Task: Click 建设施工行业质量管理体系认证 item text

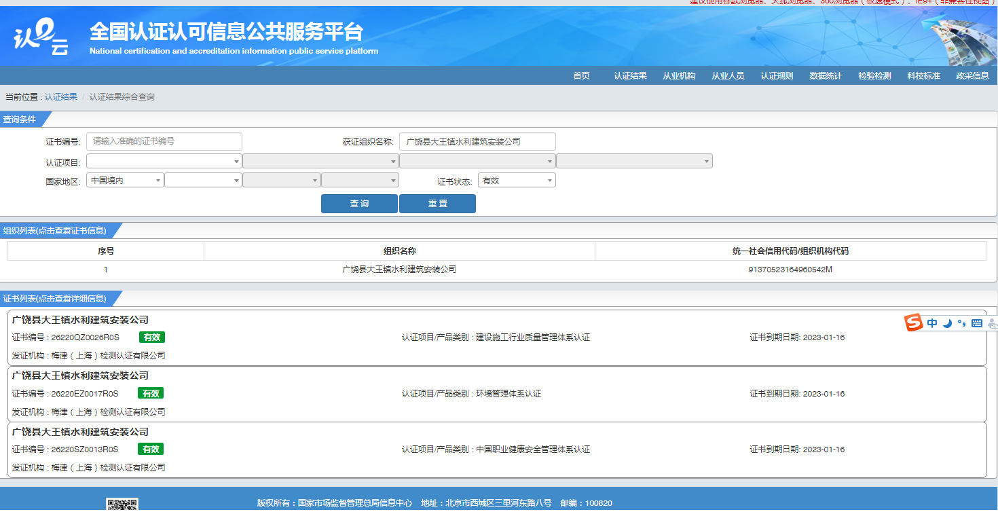Action: pos(533,337)
